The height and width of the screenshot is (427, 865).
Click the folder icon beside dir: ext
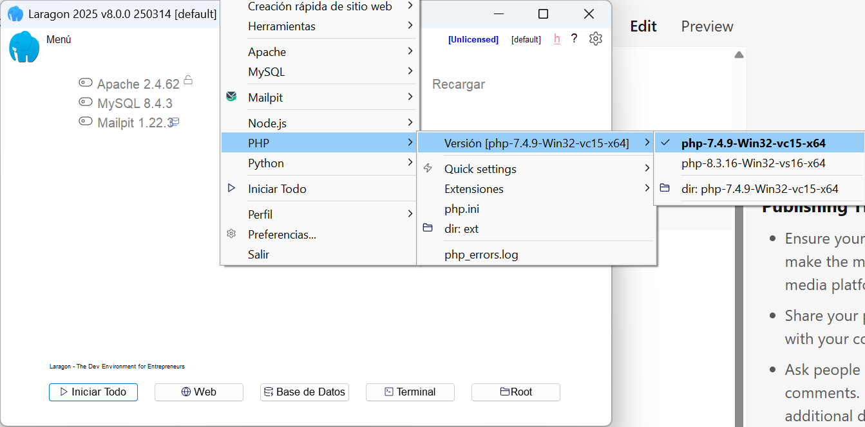[428, 228]
